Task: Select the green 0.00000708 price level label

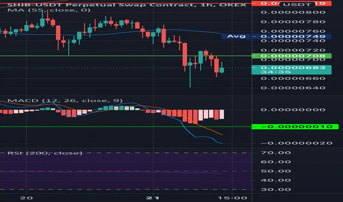Action: coord(291,56)
